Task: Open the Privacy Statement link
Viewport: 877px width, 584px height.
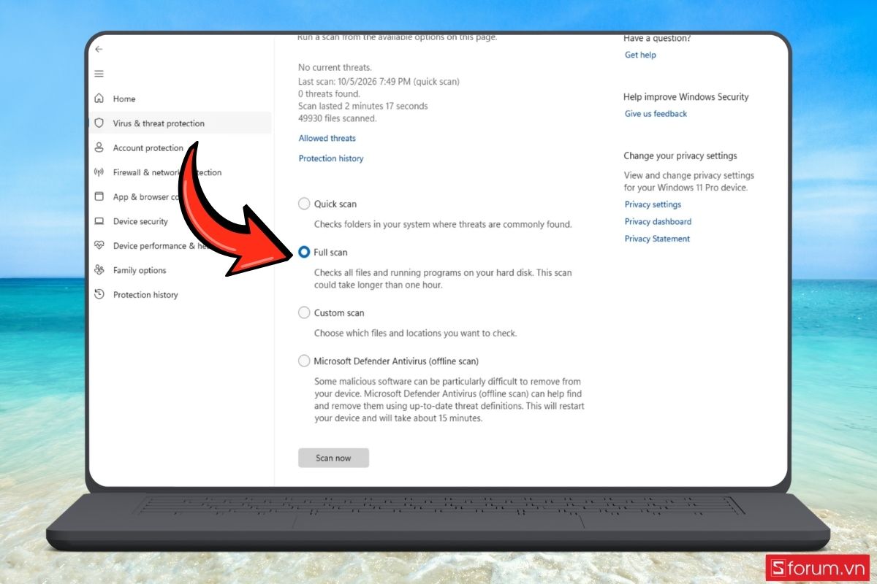Action: pos(658,239)
